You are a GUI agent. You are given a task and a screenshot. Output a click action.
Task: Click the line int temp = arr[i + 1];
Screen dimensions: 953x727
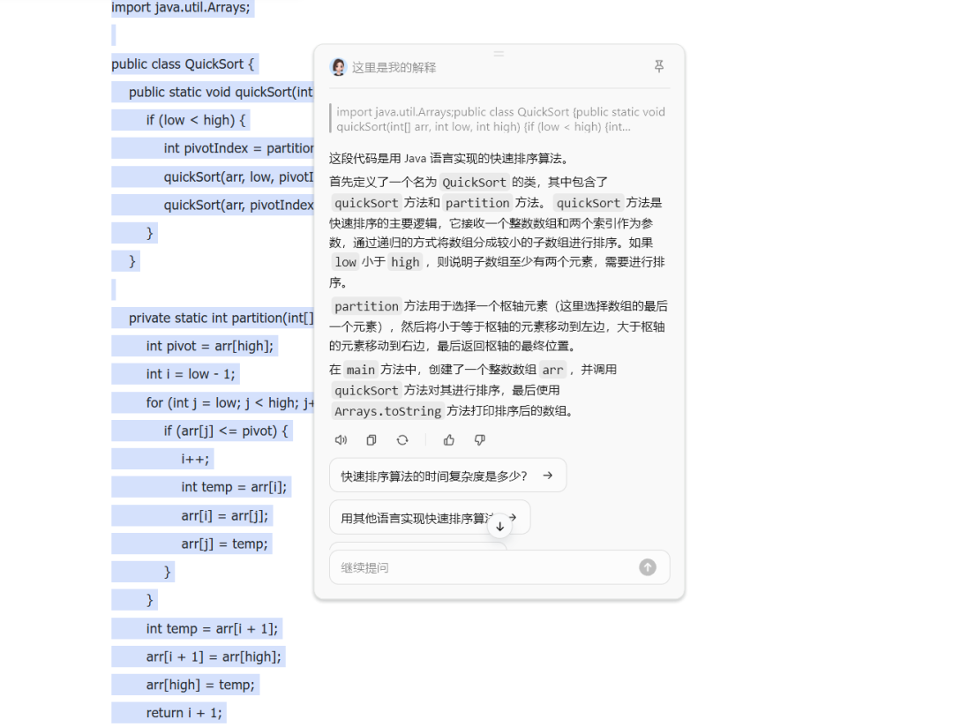pos(212,628)
